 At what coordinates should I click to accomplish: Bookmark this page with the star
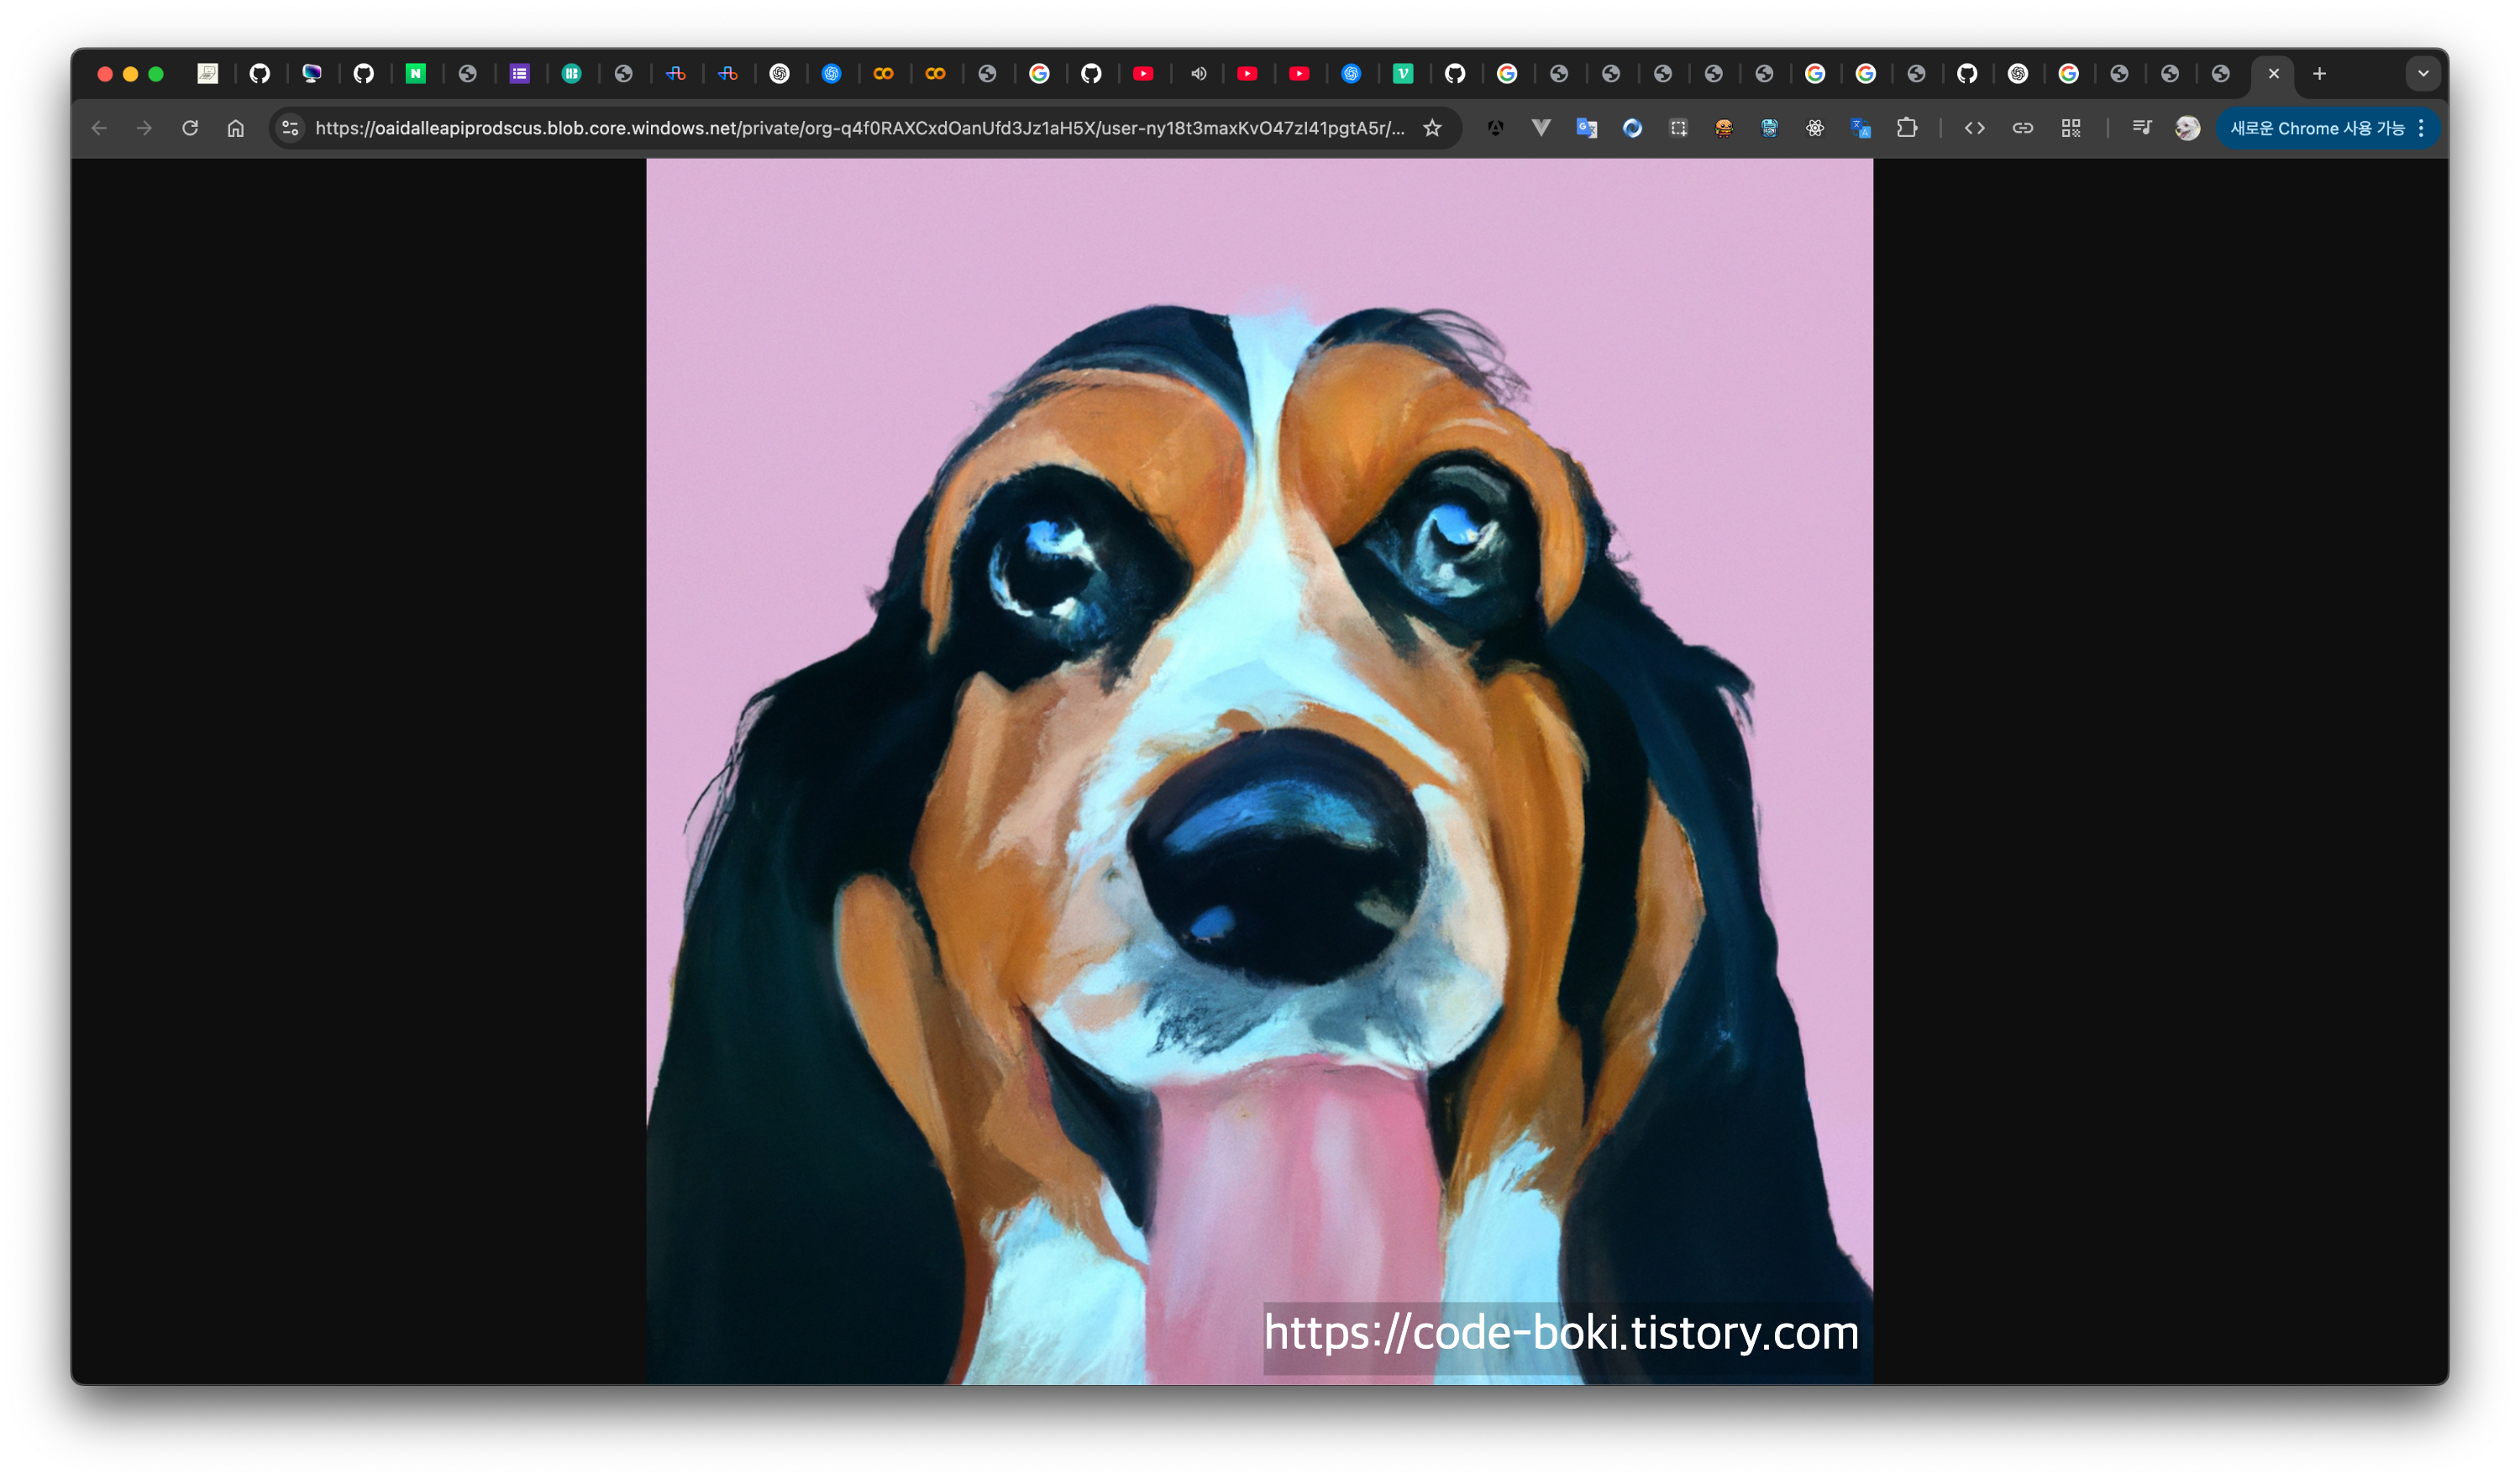click(x=1432, y=128)
